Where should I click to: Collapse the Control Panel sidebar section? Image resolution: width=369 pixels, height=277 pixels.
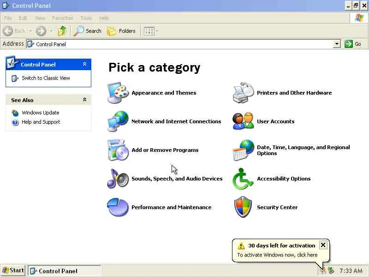tap(85, 64)
